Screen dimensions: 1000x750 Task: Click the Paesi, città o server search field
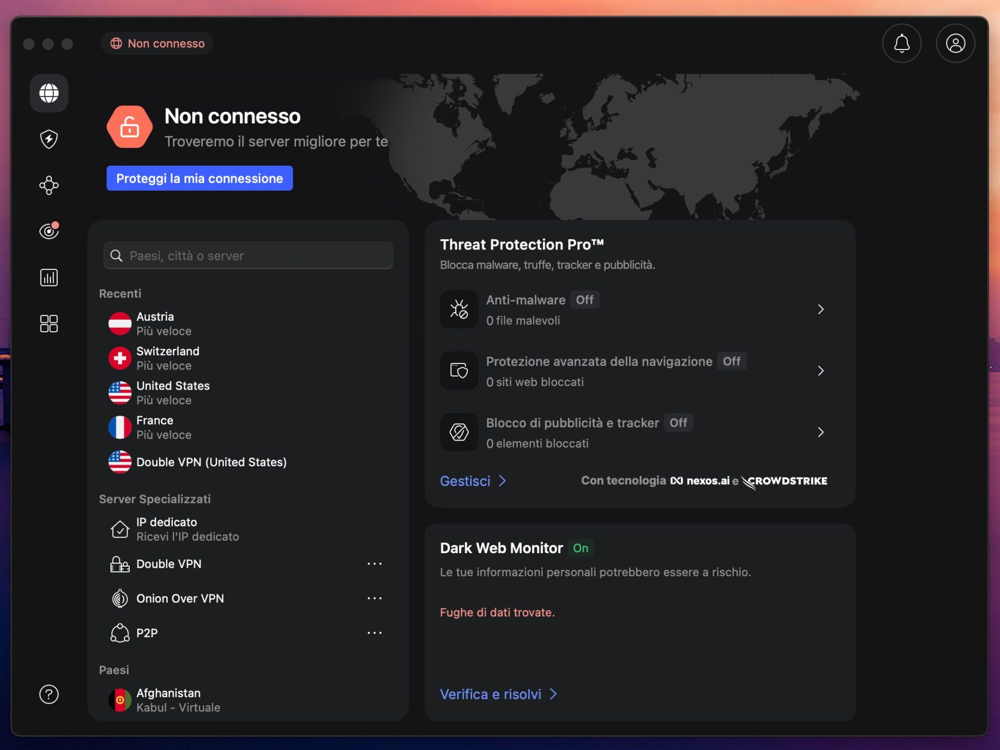(x=248, y=255)
